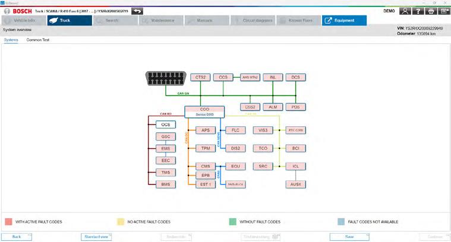
Task: Switch to the Systems sub-tab
Action: (11, 40)
